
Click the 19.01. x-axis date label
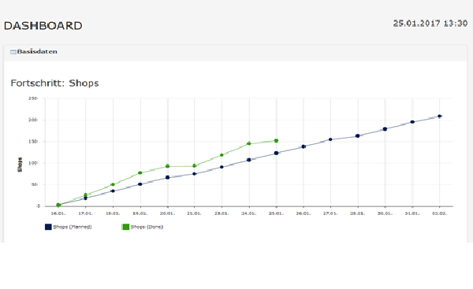click(140, 213)
